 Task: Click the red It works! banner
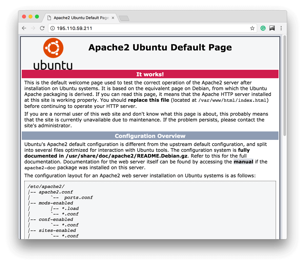pos(150,74)
